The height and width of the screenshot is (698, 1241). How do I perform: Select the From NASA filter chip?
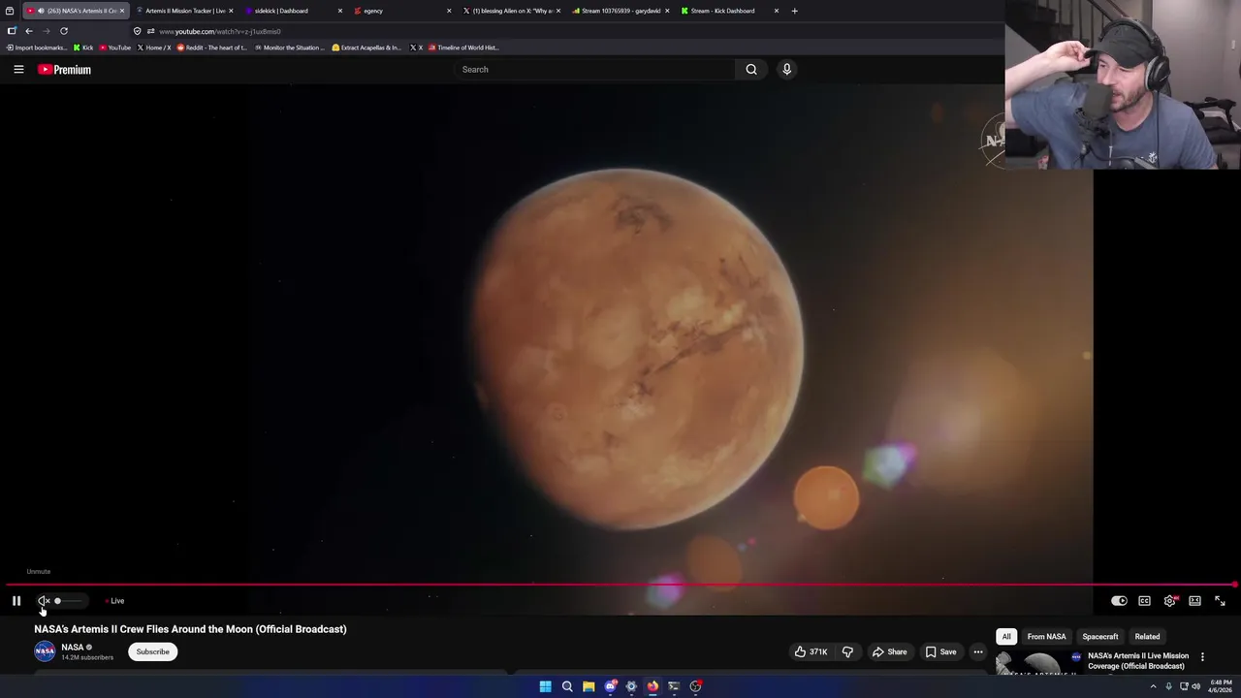(x=1046, y=637)
